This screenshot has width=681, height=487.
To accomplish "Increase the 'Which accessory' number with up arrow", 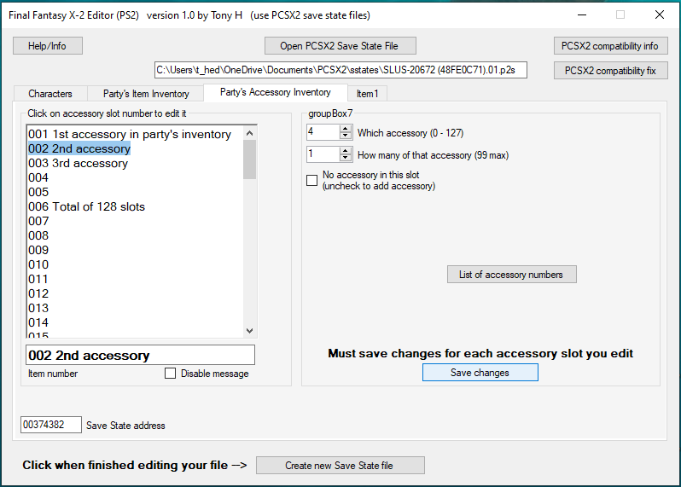I will pyautogui.click(x=346, y=129).
